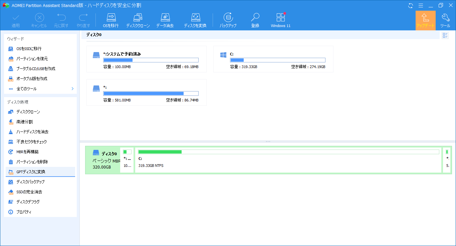456x246 pixels.
Task: Click the orange アップデート button
Action: (x=426, y=20)
